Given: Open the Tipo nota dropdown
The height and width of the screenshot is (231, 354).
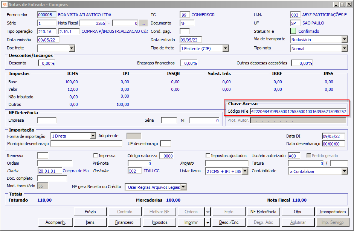Looking at the screenshot, I should (x=344, y=48).
